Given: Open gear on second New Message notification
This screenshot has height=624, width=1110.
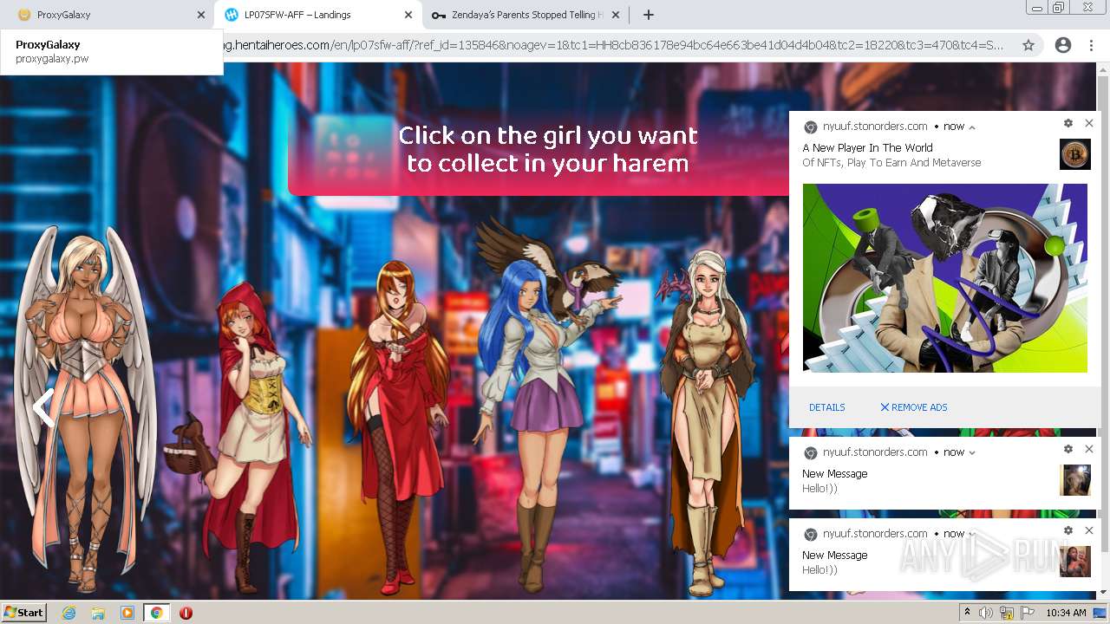Looking at the screenshot, I should point(1068,530).
